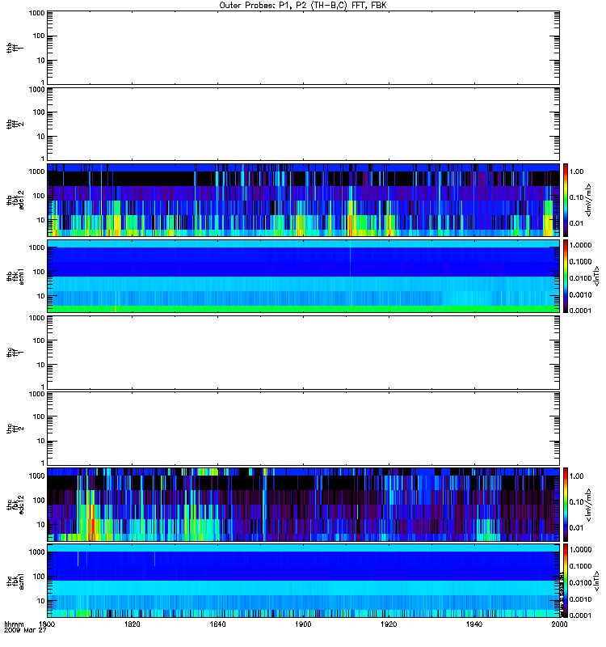This screenshot has height=647, width=606.
Task: Click the 'thc fbk scm1' y-axis title
Action: (15, 581)
